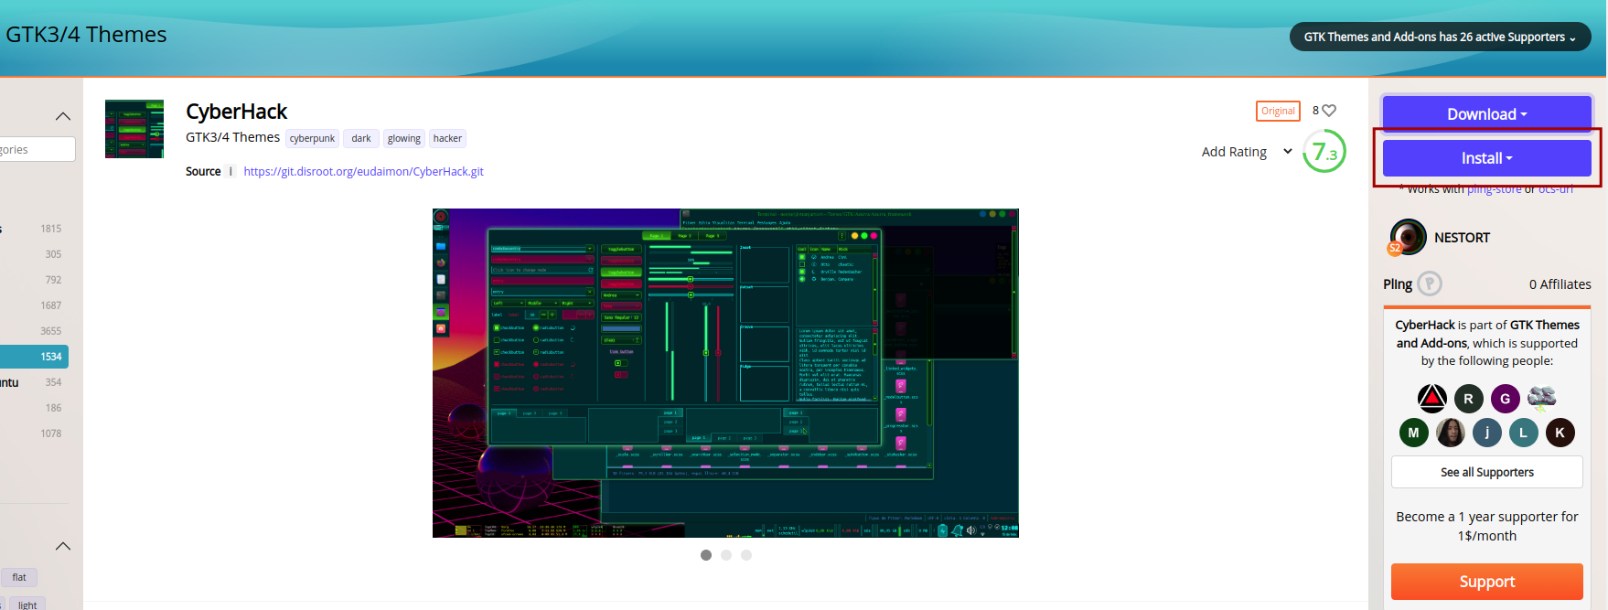Viewport: 1608px width, 610px height.
Task: Select the category with 186 items
Action: (34, 408)
